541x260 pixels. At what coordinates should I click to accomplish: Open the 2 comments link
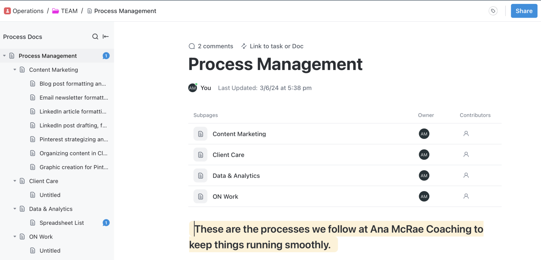click(215, 46)
